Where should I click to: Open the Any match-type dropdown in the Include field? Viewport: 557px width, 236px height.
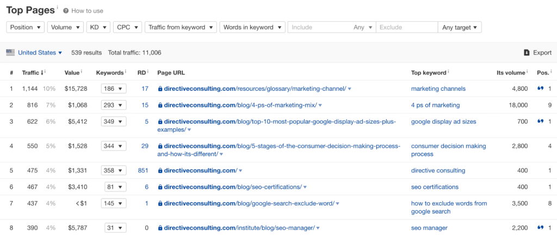(363, 27)
